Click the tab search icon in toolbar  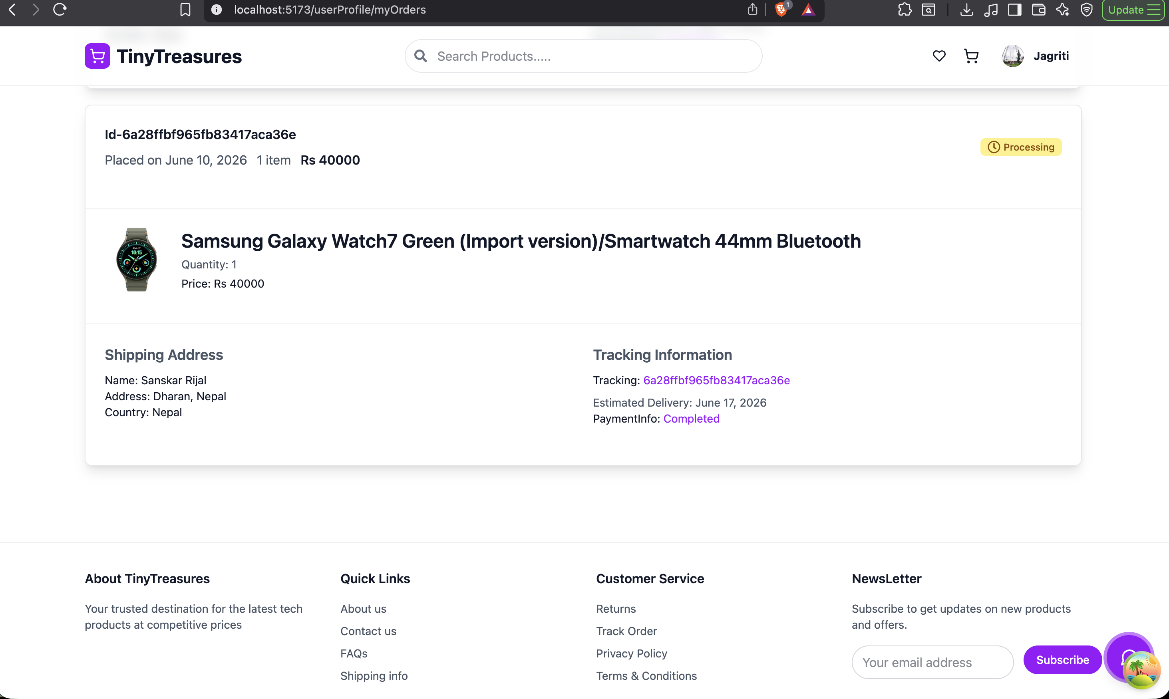928,10
